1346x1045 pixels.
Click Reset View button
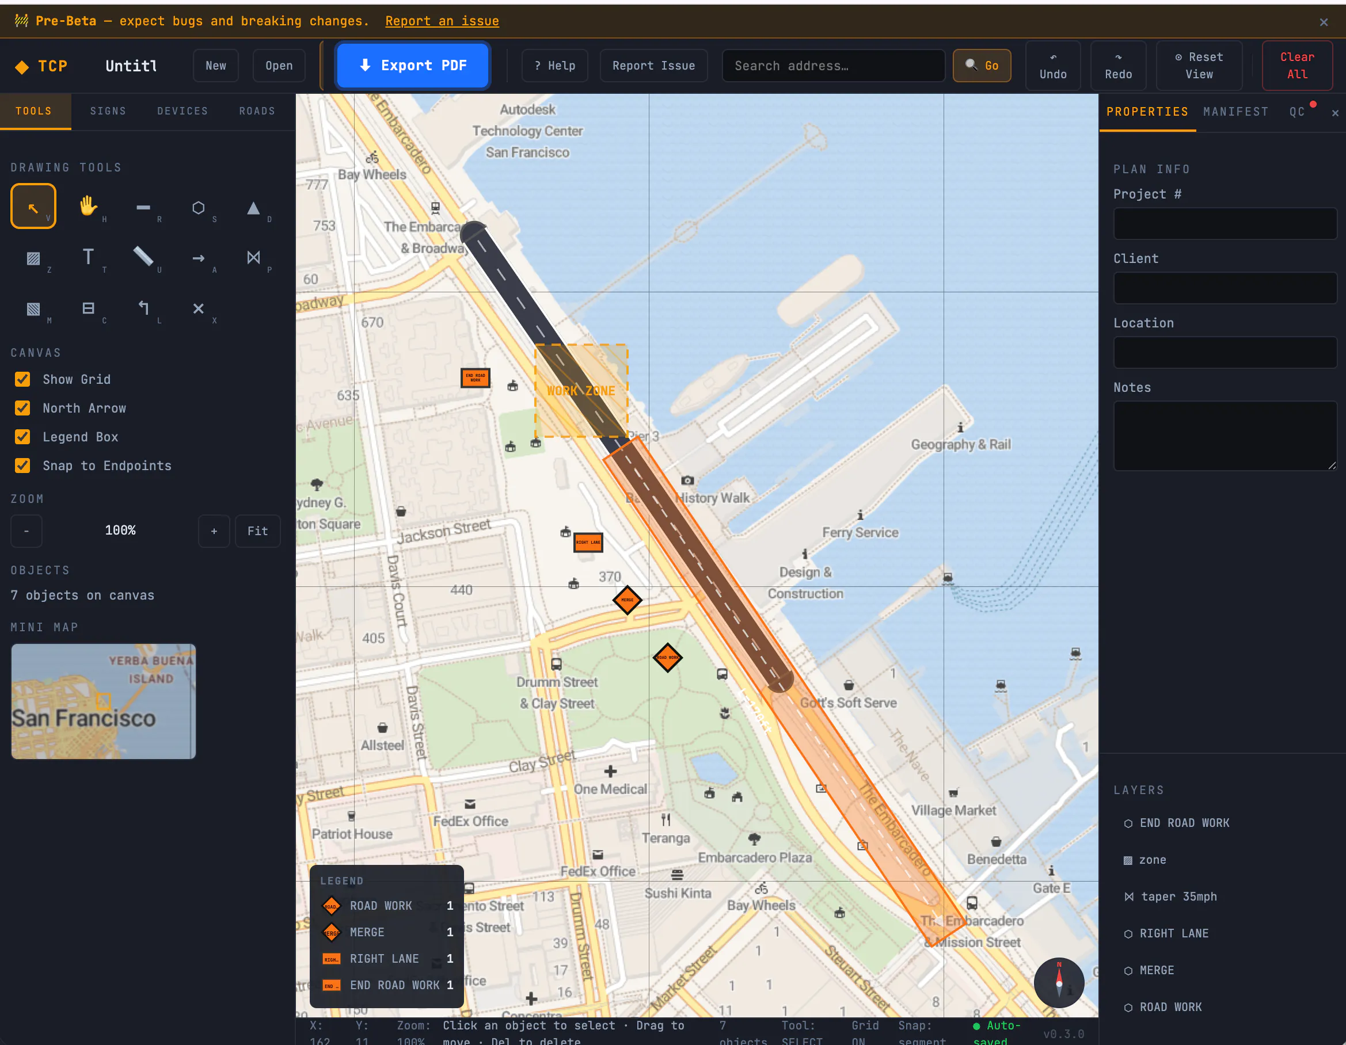(x=1199, y=66)
